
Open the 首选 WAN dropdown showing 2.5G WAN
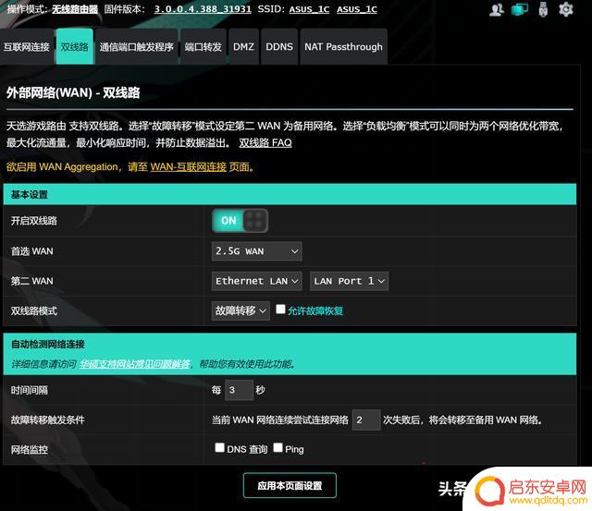[257, 251]
